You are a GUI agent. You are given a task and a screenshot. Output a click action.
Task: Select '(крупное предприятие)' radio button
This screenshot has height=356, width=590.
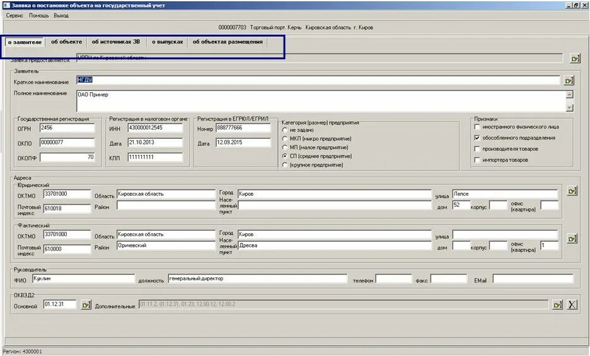(x=285, y=165)
